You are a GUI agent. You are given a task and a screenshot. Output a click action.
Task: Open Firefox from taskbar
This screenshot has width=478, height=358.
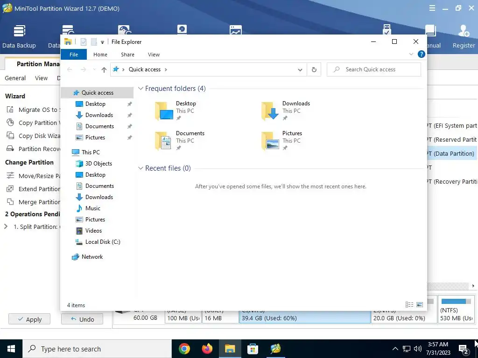coord(207,349)
